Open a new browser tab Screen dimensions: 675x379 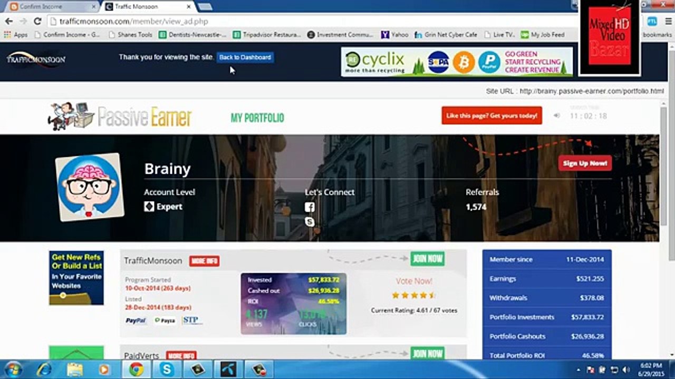pos(205,6)
